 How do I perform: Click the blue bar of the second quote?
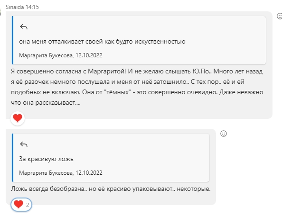coord(13,158)
